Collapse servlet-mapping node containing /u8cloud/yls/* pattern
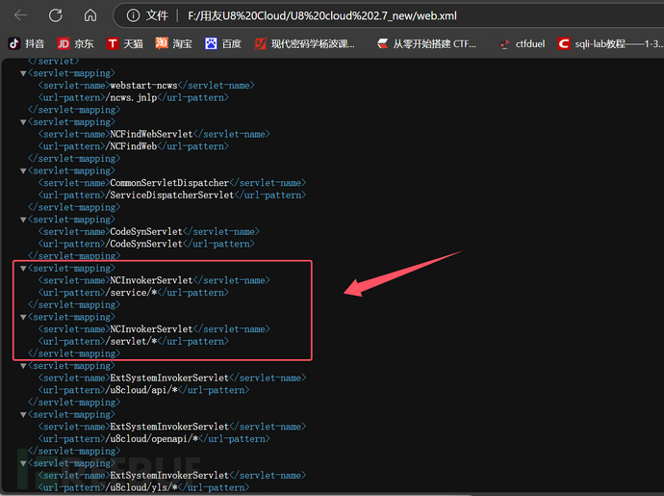Viewport: 664px width, 496px height. pos(23,463)
